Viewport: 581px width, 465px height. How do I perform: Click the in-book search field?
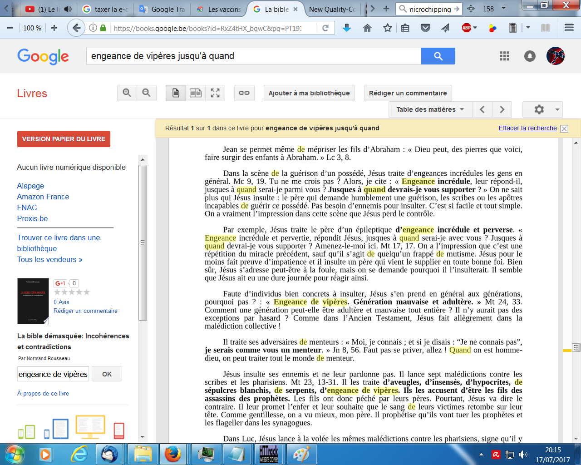[x=53, y=374]
